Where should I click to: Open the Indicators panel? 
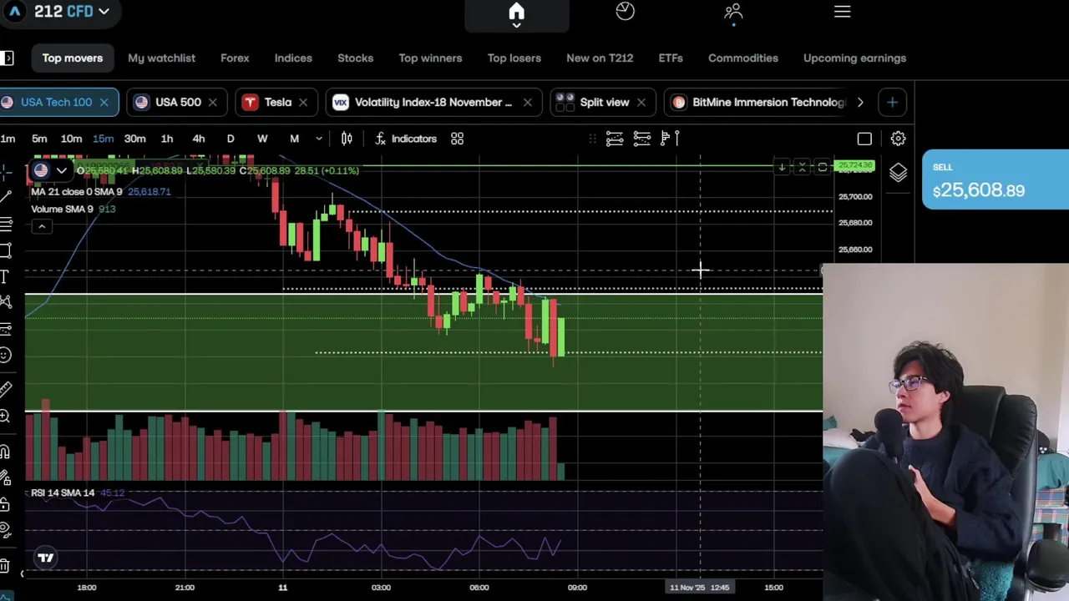[405, 139]
